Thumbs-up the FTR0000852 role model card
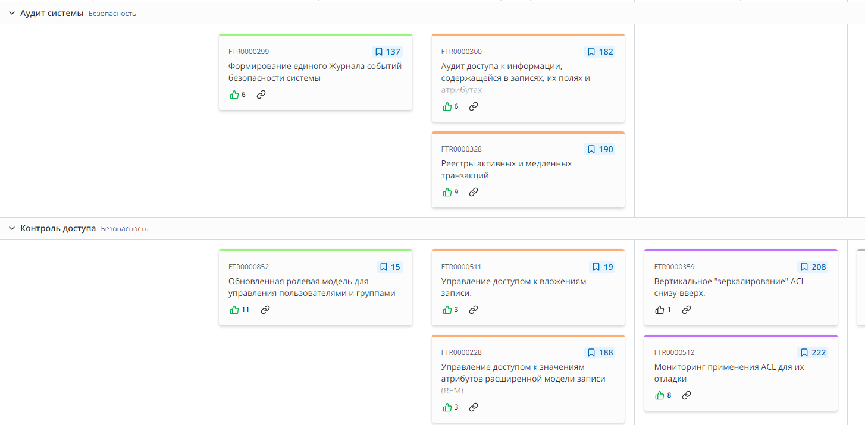This screenshot has height=425, width=865. point(234,310)
